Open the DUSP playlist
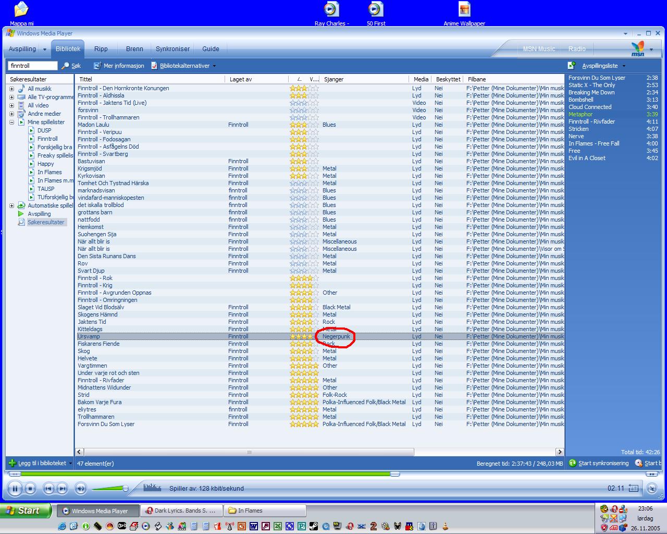Screen dimensions: 667x534 [x=44, y=130]
